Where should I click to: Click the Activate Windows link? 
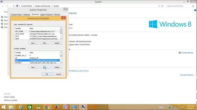coord(187,75)
